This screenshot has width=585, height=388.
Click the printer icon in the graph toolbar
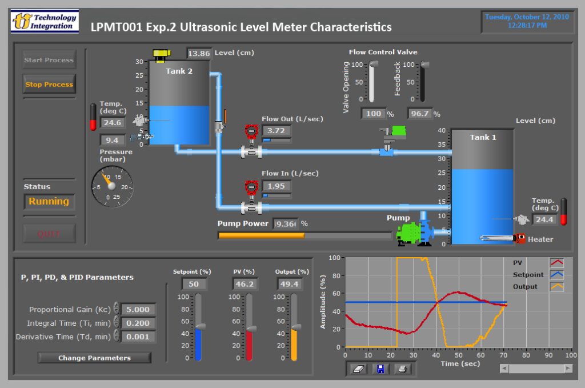click(402, 369)
